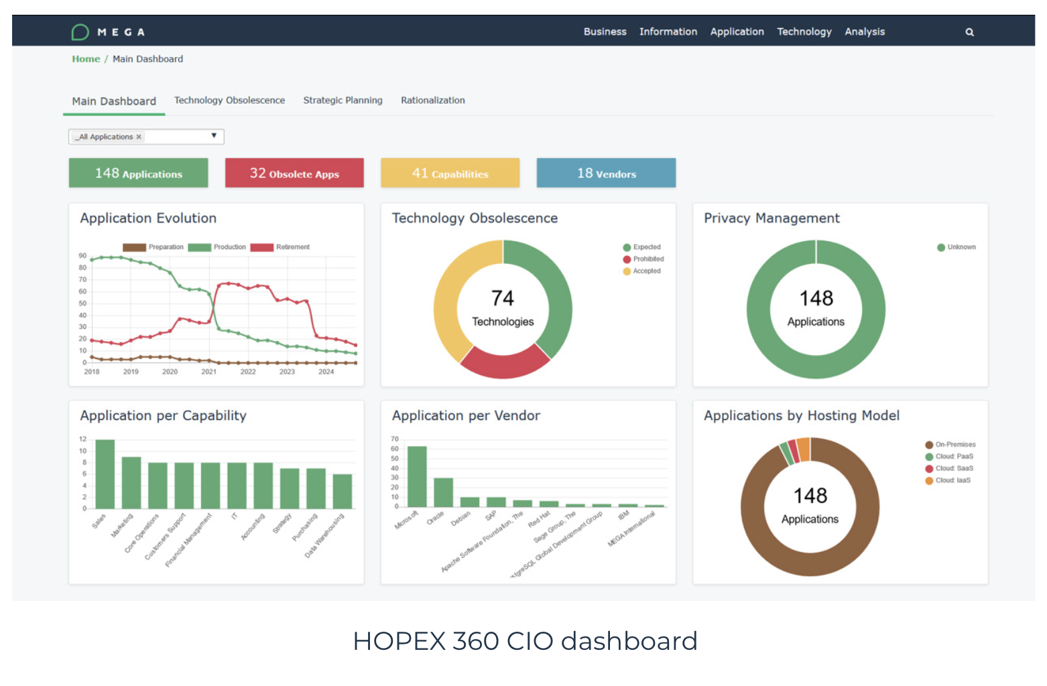The height and width of the screenshot is (686, 1047).
Task: Remove the _All Applications filter tag
Action: coord(139,137)
